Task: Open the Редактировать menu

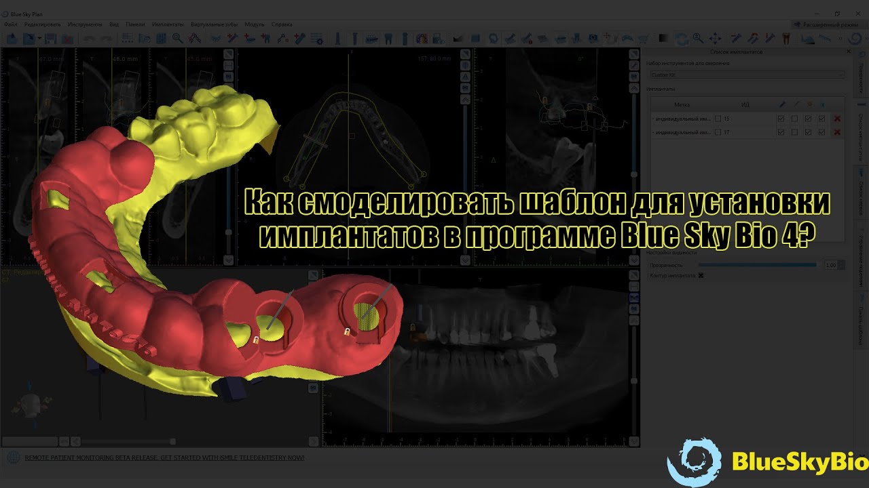Action: tap(42, 24)
